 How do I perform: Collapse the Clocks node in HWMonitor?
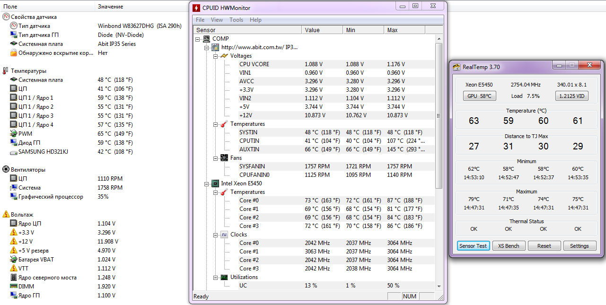click(214, 235)
